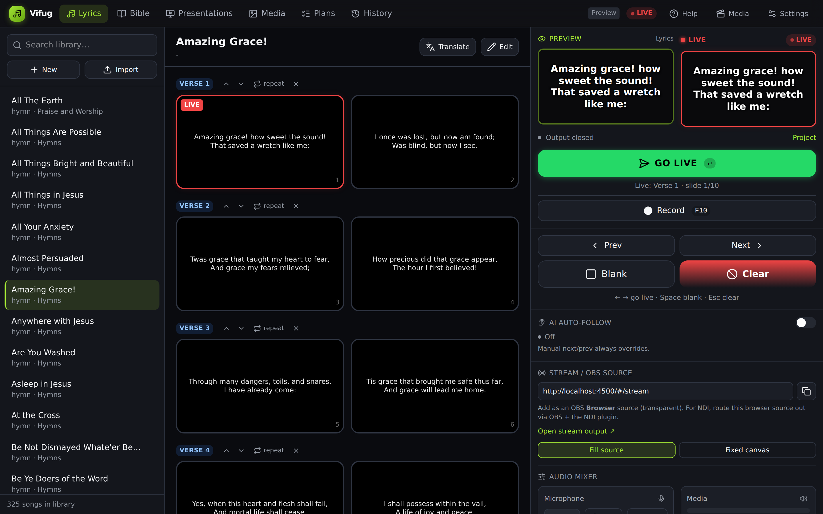Copy the stream URL with the copy icon
The width and height of the screenshot is (823, 514).
point(806,391)
